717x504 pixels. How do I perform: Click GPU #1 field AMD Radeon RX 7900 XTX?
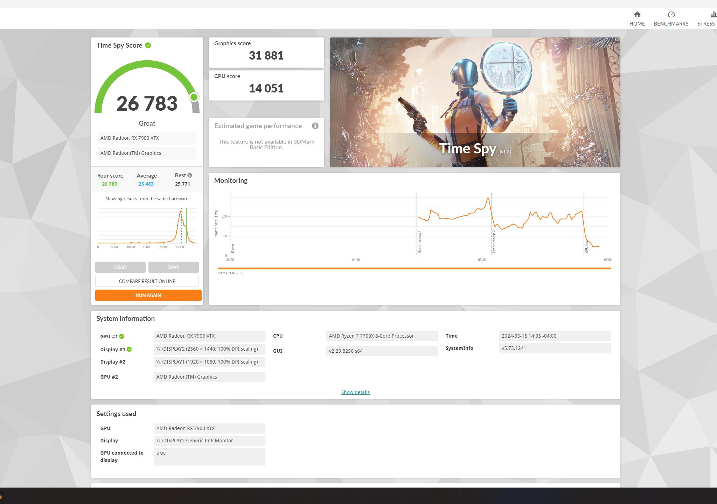click(x=209, y=336)
